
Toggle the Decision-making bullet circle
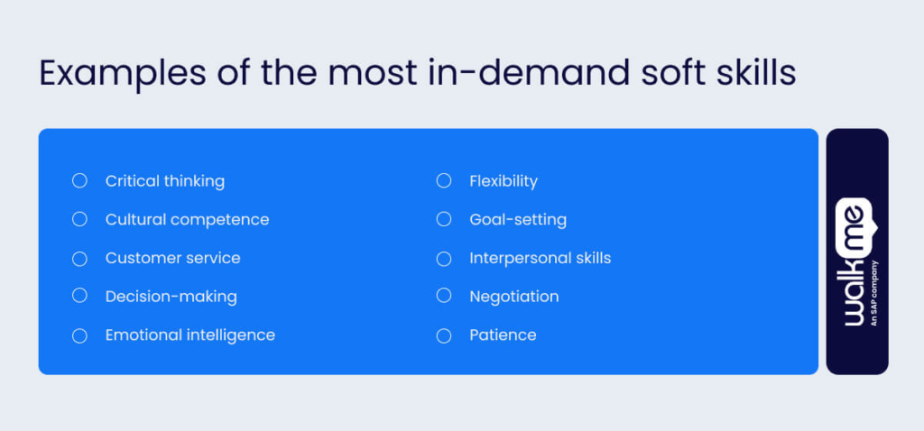(x=79, y=296)
